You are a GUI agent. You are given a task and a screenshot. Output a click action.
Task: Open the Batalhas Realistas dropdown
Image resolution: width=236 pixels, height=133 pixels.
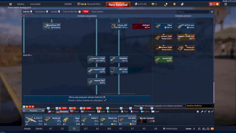click(200, 106)
